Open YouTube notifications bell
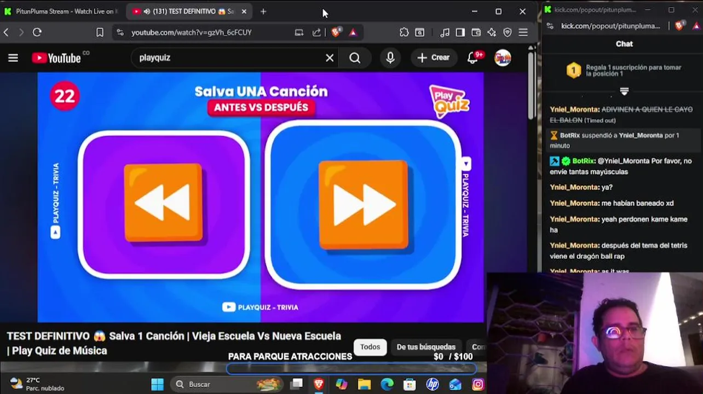 click(x=472, y=57)
